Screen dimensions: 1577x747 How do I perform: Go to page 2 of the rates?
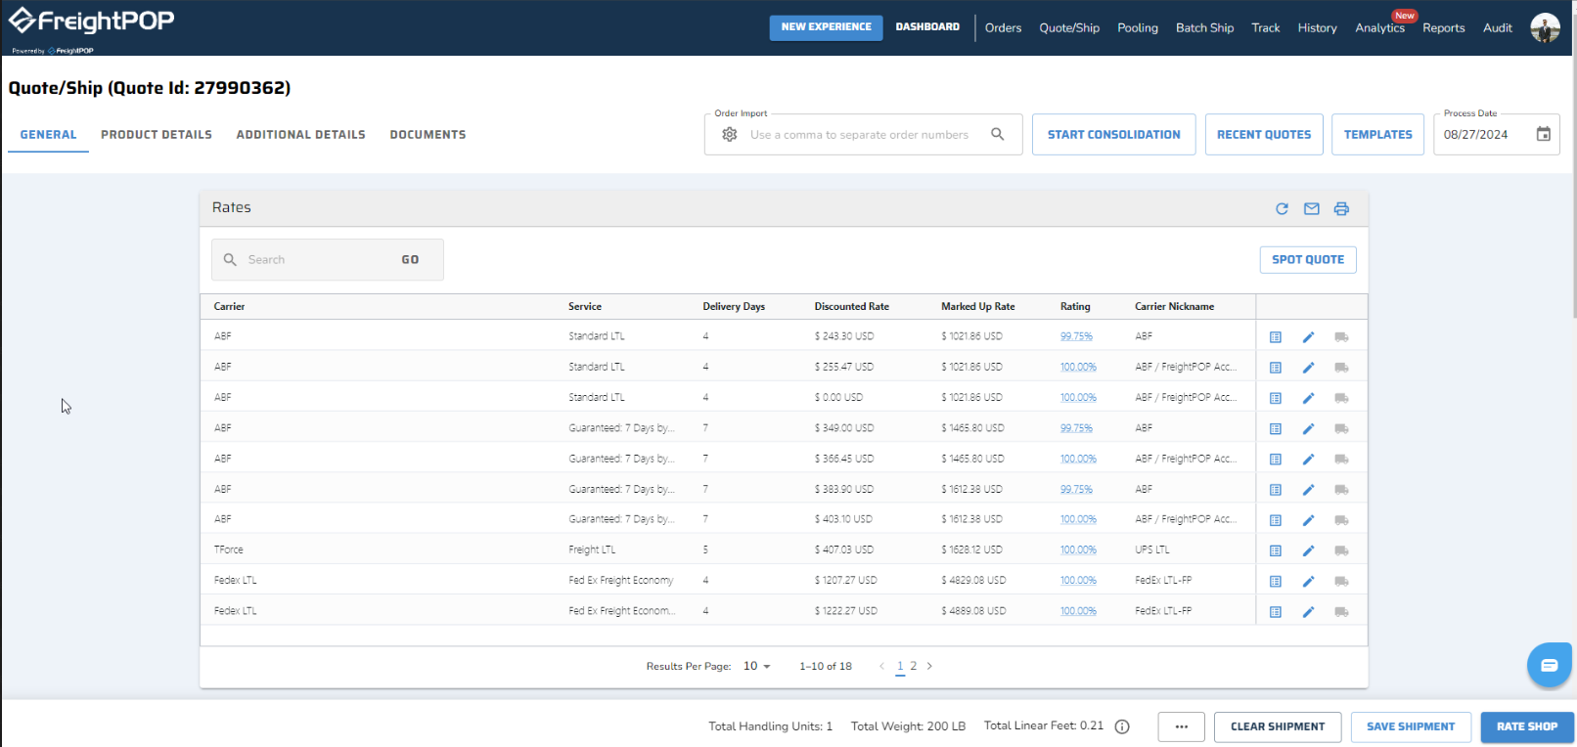point(914,666)
